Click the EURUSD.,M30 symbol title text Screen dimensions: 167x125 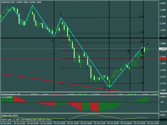coord(8,2)
